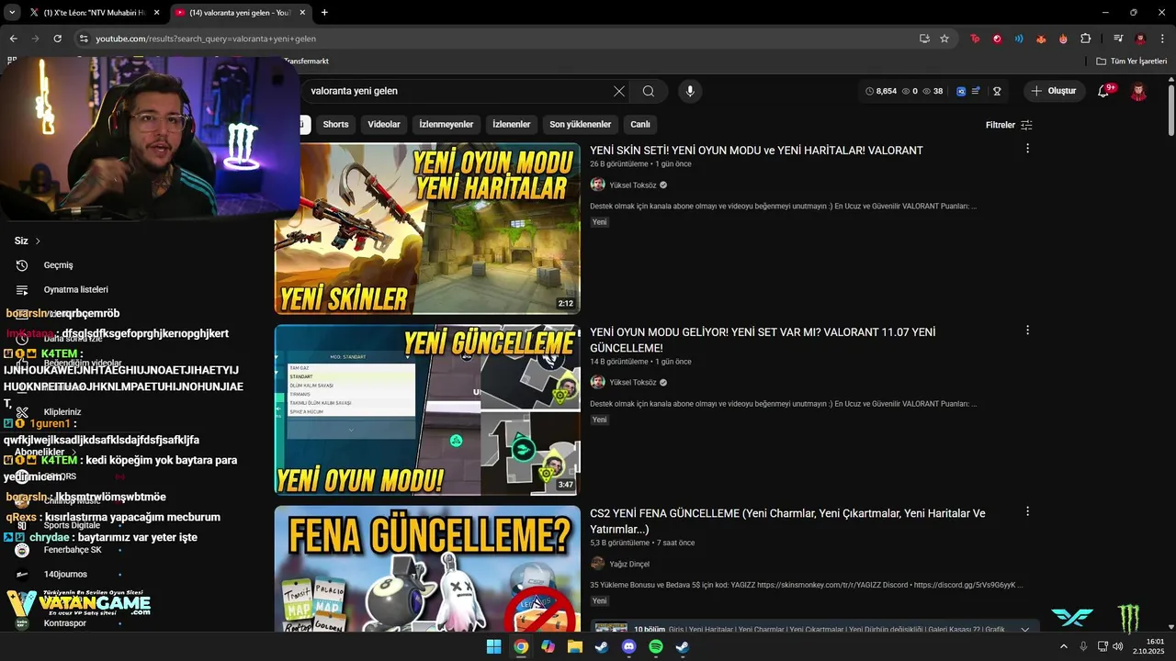This screenshot has height=661, width=1176.
Task: Open the Chrome three-dot menu
Action: [1162, 39]
